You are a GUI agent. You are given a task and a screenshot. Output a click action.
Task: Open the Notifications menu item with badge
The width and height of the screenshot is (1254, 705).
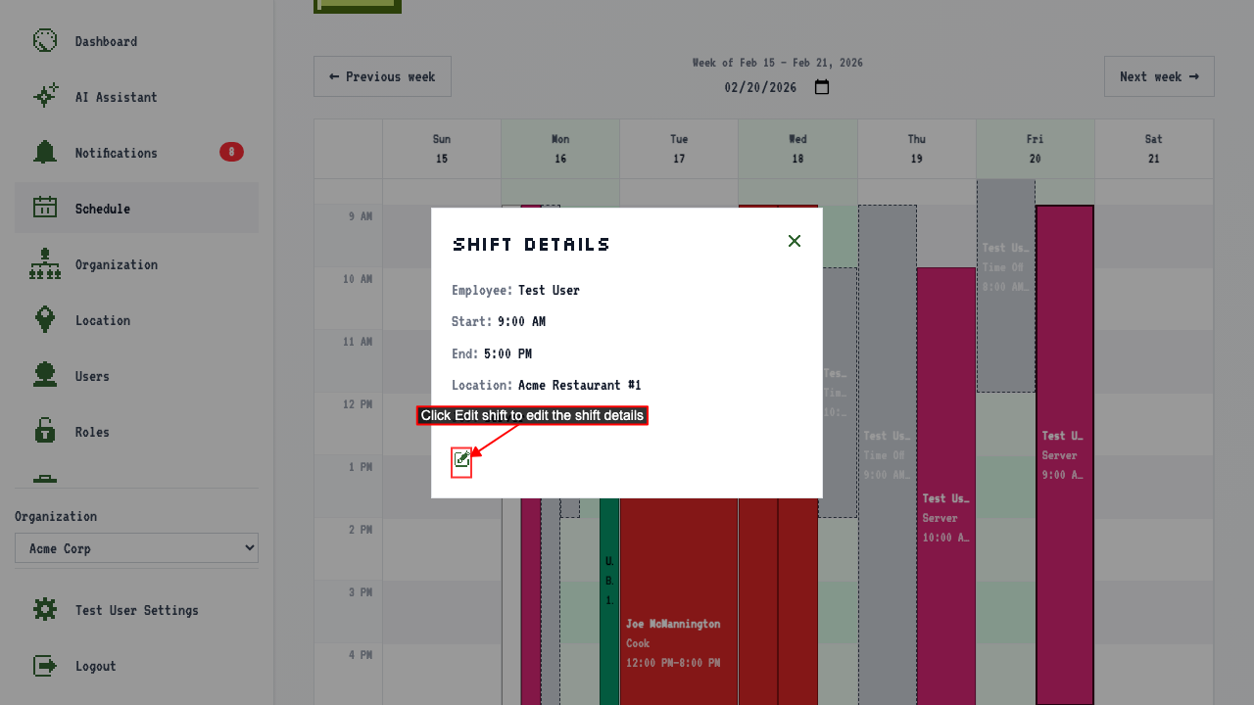tap(136, 153)
